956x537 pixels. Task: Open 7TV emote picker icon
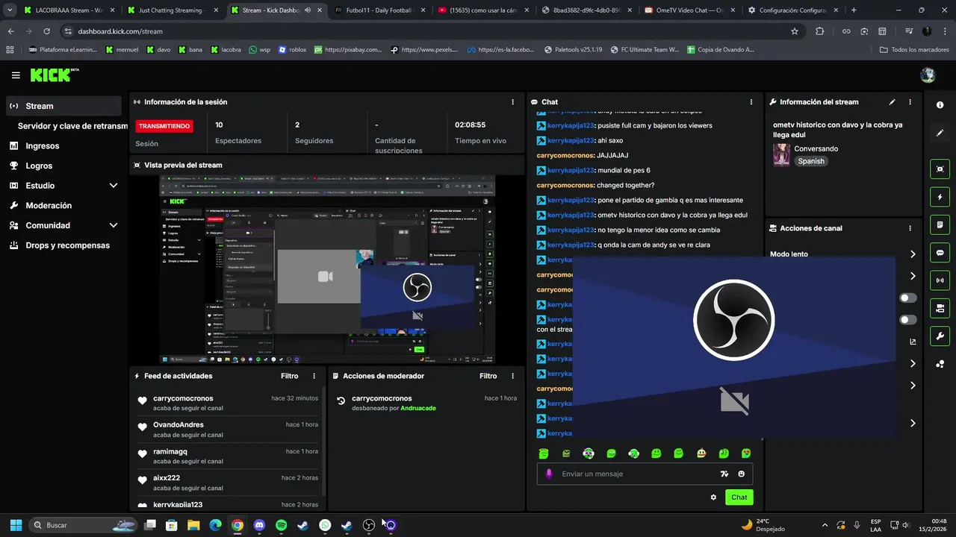pos(724,474)
